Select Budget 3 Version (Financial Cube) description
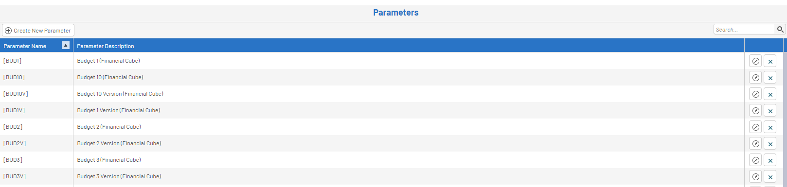 pos(119,176)
